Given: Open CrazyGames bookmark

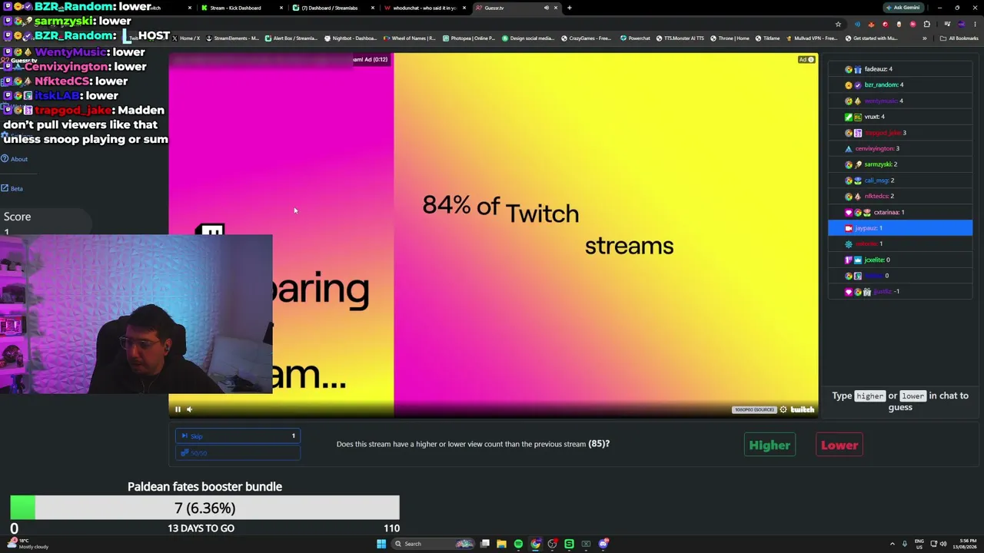Looking at the screenshot, I should (587, 38).
